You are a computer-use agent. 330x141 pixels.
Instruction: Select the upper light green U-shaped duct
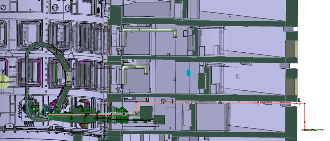point(149,31)
